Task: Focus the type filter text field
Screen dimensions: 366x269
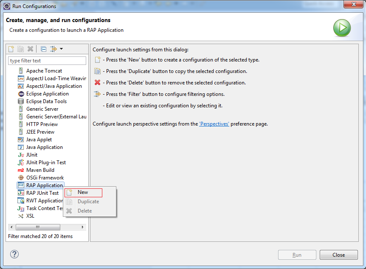Action: pyautogui.click(x=47, y=61)
